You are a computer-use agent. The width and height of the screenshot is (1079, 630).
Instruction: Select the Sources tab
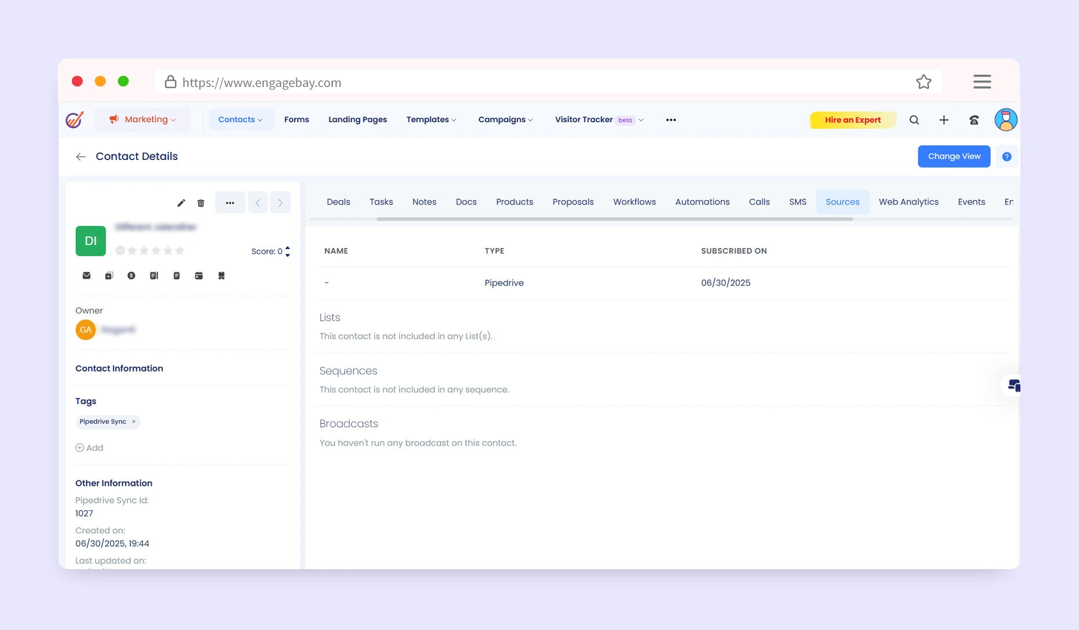[843, 202]
